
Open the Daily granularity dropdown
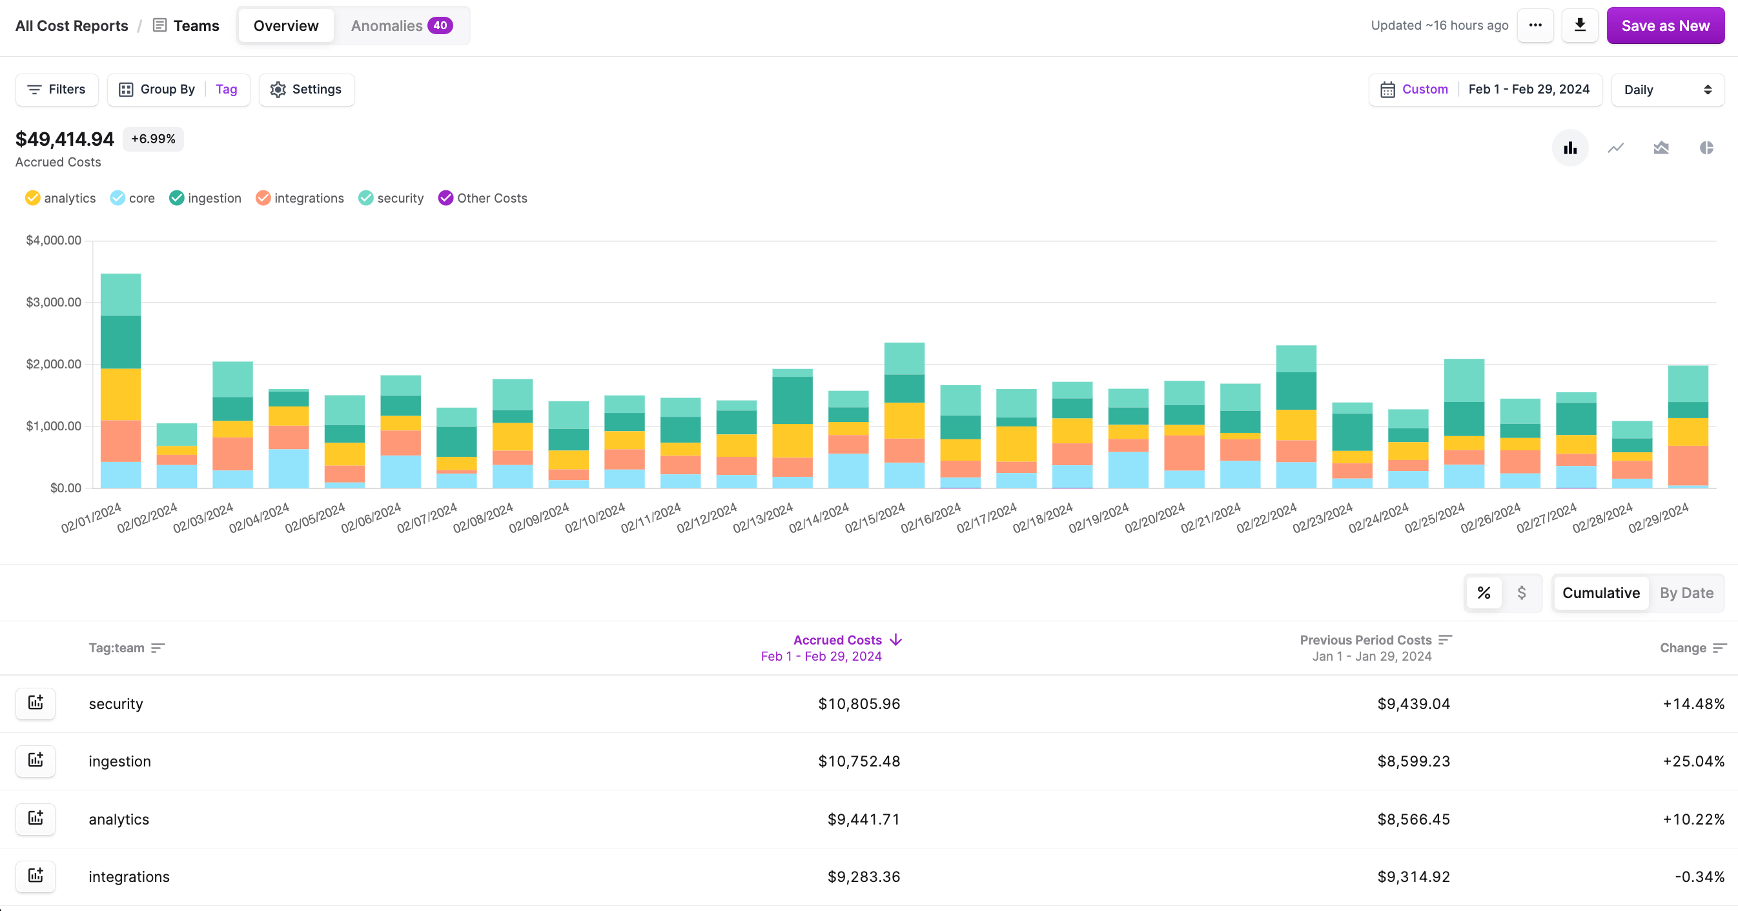[1667, 89]
